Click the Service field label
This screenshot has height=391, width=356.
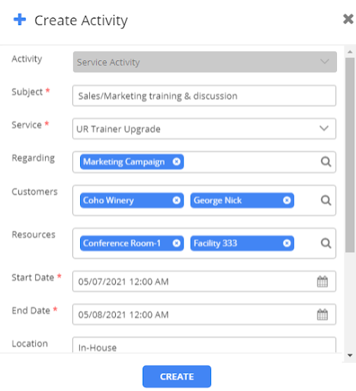(x=27, y=124)
